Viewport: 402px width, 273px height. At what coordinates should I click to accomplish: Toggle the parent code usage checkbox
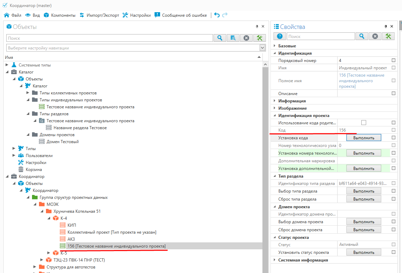tap(364, 123)
